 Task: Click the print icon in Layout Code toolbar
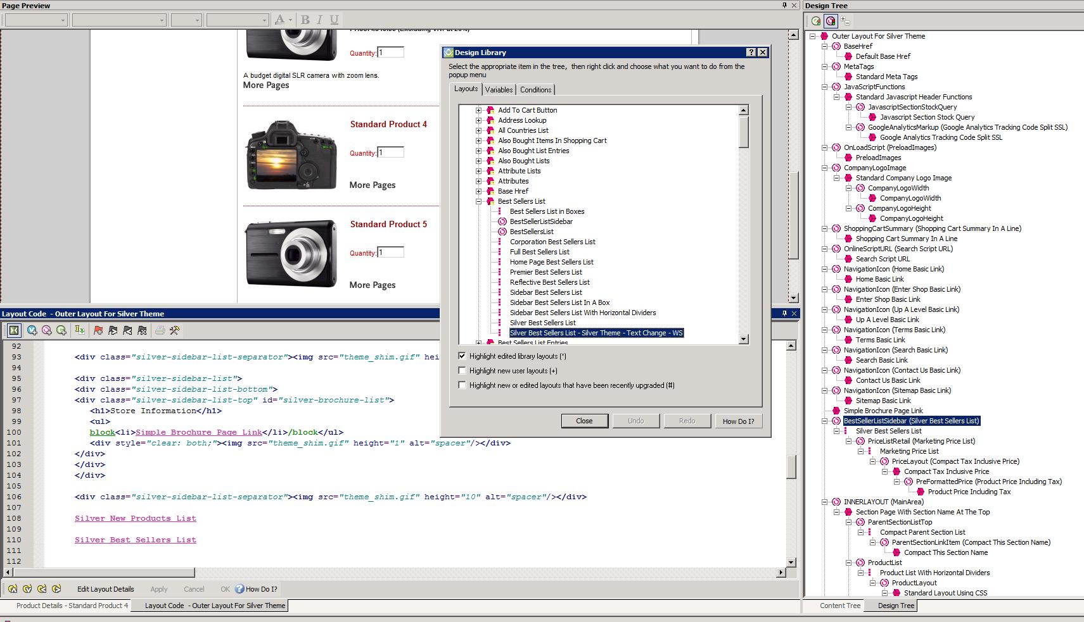click(160, 330)
